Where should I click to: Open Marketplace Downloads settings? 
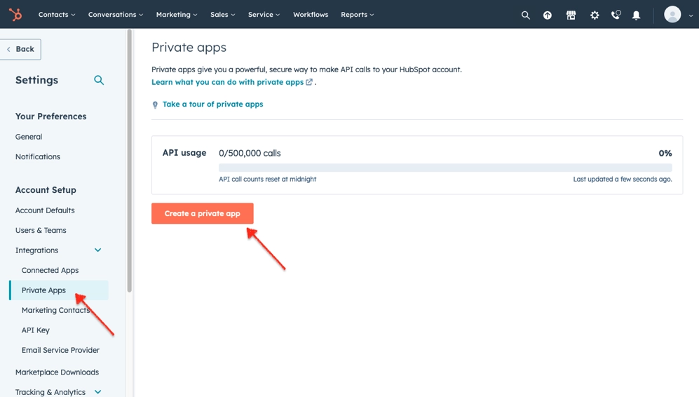(x=57, y=372)
